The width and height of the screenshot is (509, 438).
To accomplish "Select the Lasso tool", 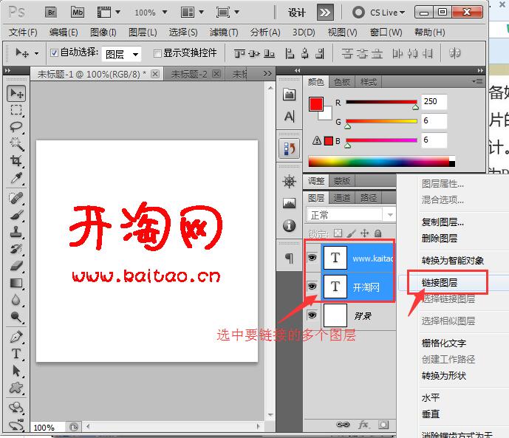I will point(16,127).
